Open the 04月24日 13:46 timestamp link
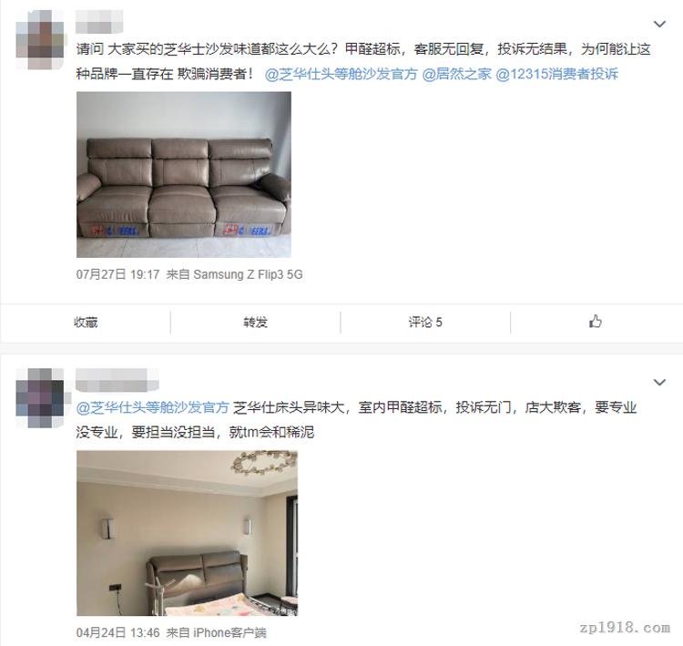683x646 pixels. point(117,632)
